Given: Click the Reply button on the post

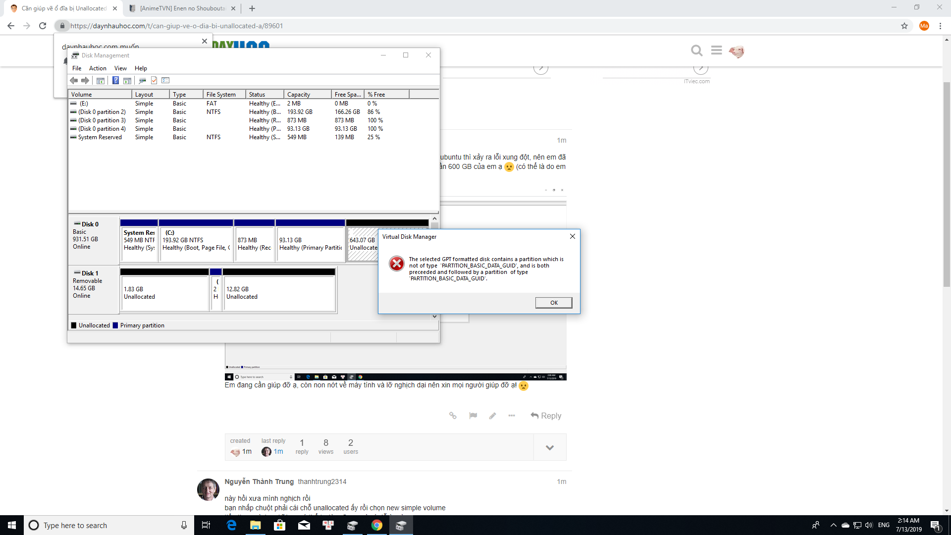Looking at the screenshot, I should point(546,416).
